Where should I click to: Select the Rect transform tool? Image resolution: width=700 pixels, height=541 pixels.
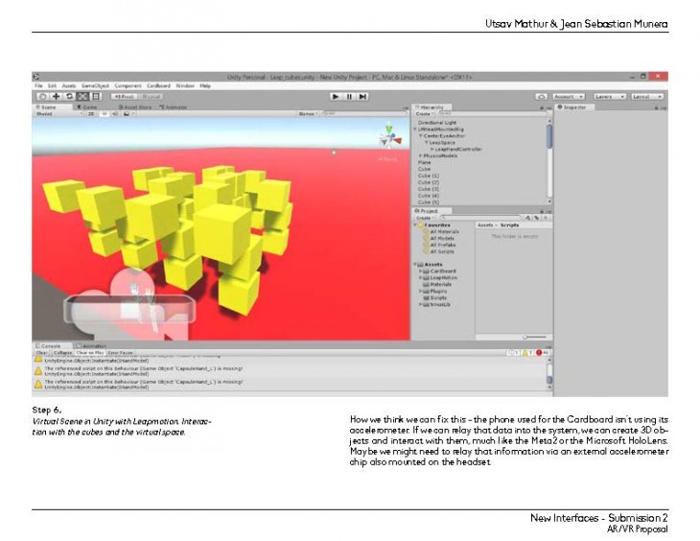tap(95, 96)
